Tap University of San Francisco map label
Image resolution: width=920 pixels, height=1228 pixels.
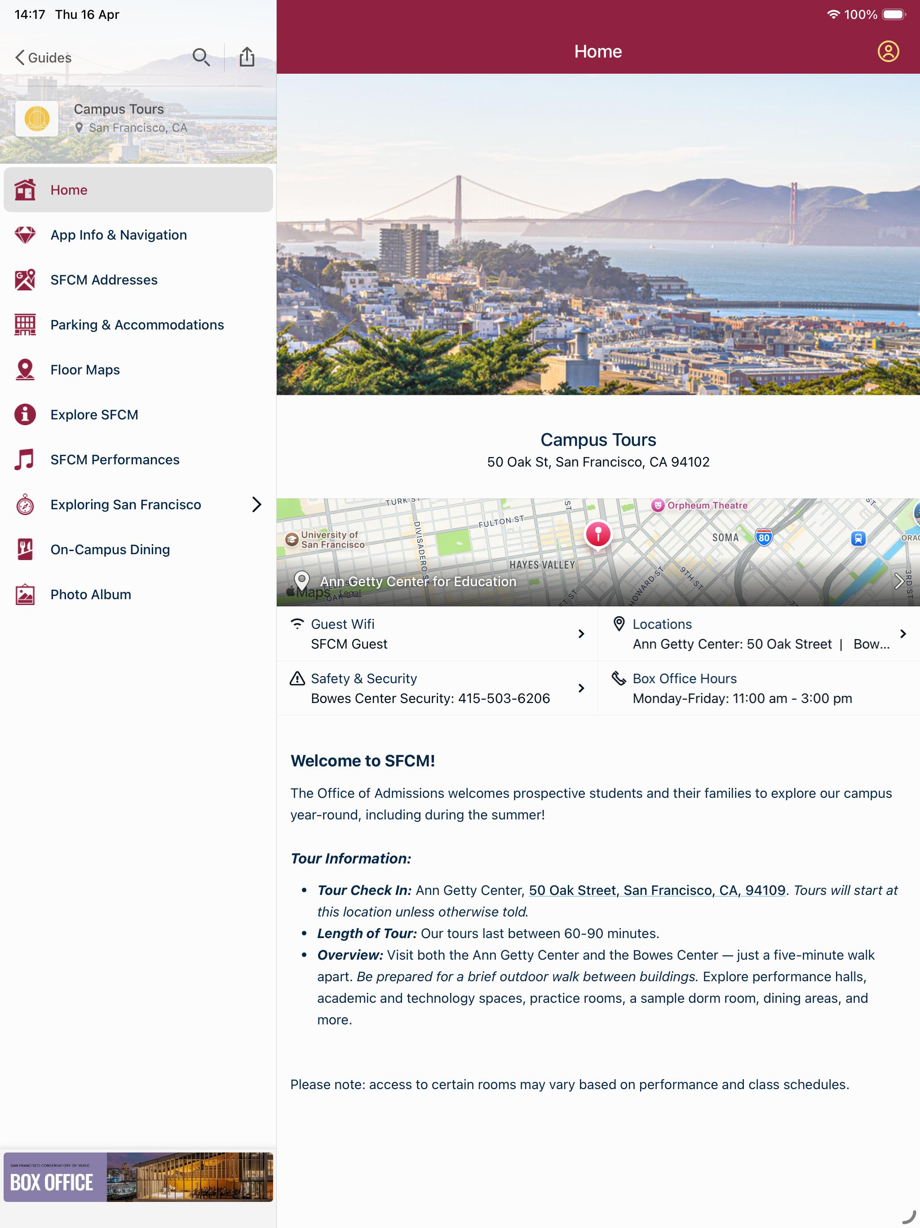point(325,539)
